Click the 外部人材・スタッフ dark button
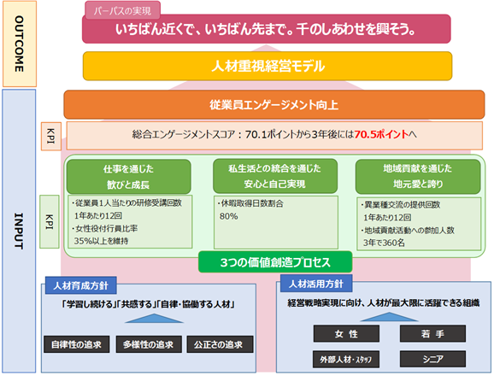 pyautogui.click(x=346, y=360)
